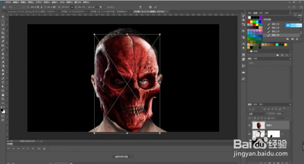
Task: Toggle the width-height aspect ratio link
Action: (x=72, y=7)
